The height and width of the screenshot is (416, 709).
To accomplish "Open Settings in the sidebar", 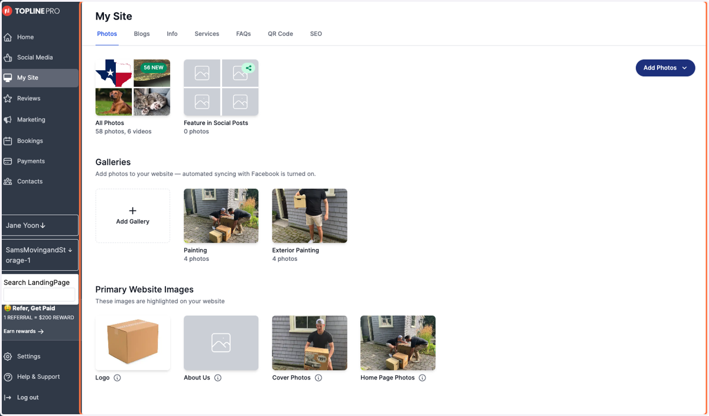I will (x=40, y=356).
